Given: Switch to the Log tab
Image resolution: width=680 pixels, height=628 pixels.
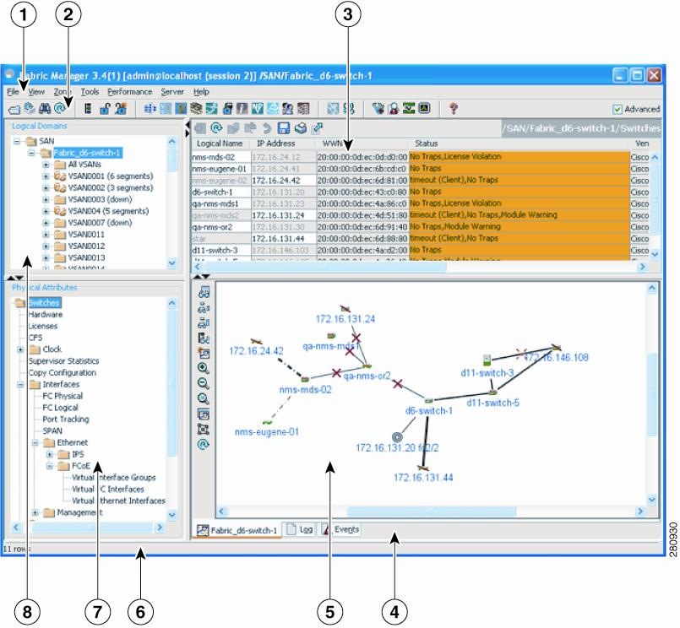Looking at the screenshot, I should tap(301, 529).
